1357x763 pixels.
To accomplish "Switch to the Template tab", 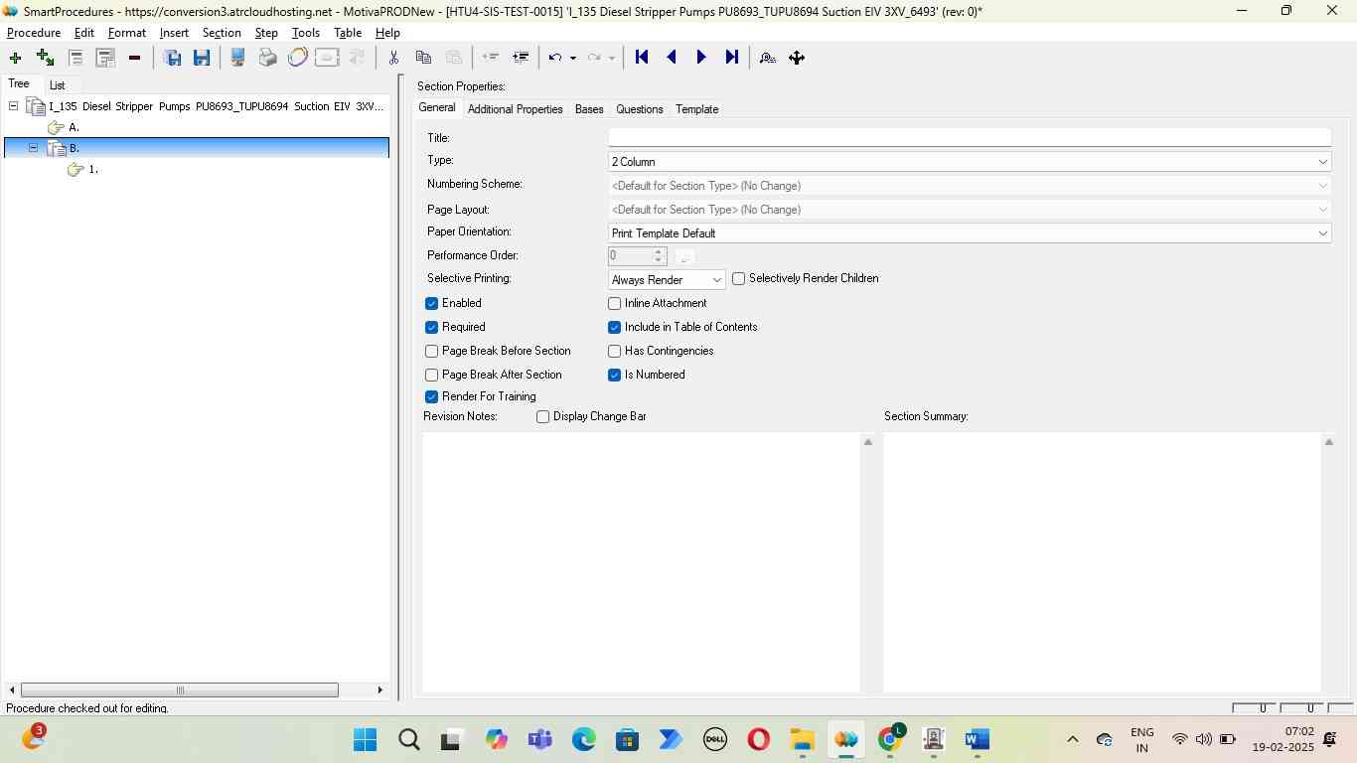I will (696, 109).
